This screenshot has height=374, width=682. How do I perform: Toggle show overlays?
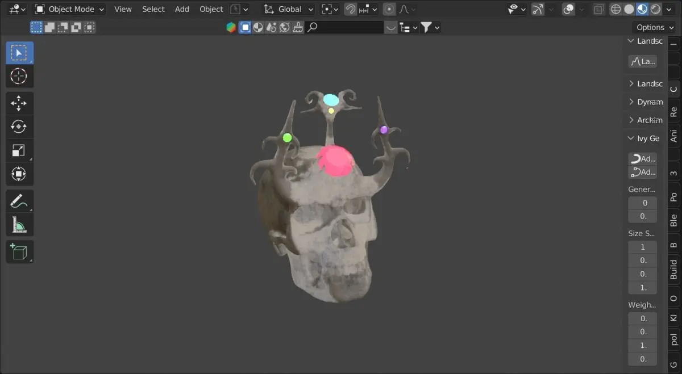coord(568,9)
